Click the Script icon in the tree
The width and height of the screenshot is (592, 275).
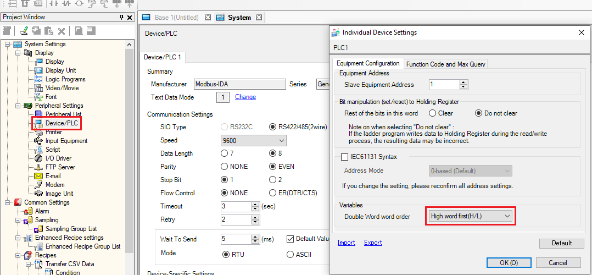point(38,150)
